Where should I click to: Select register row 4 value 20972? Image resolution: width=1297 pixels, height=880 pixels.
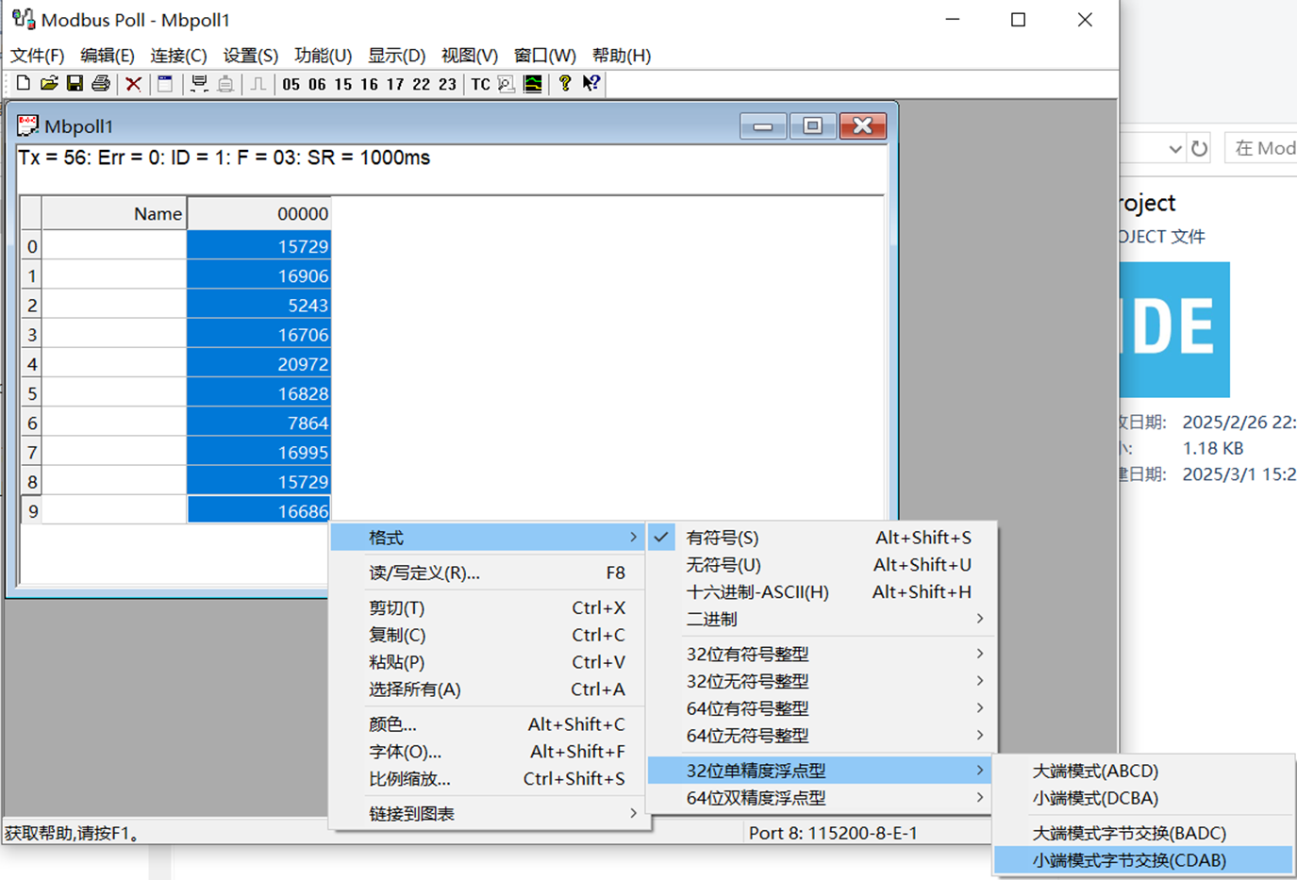coord(283,363)
